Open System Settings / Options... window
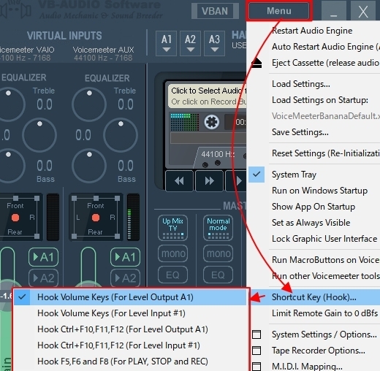 click(324, 334)
